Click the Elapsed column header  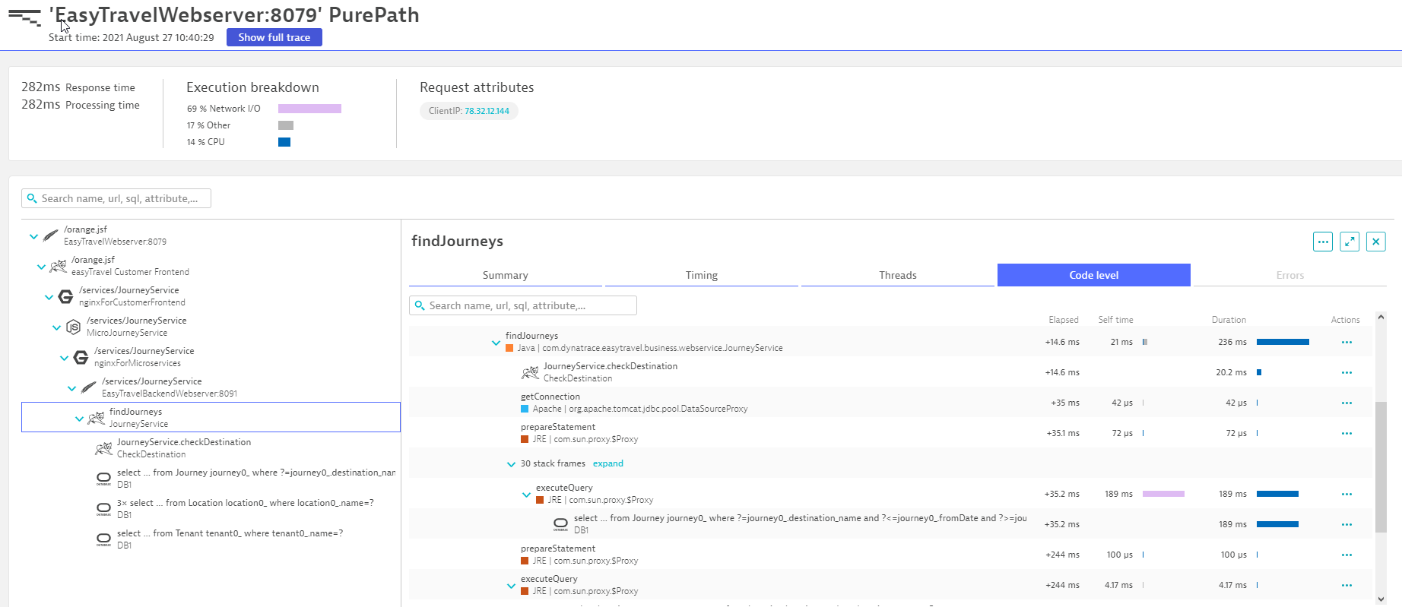pos(1064,320)
